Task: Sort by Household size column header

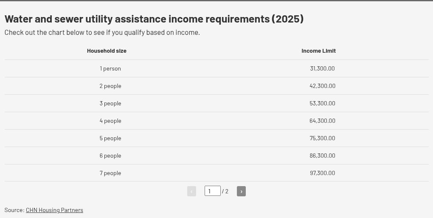Action: coord(107,51)
